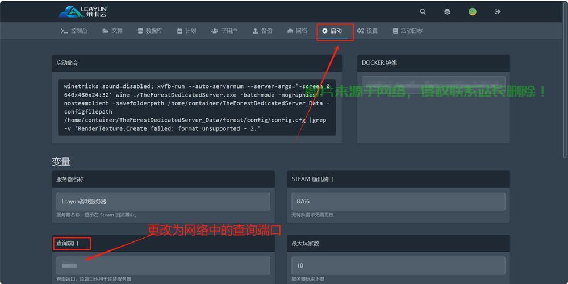Image resolution: width=568 pixels, height=284 pixels.
Task: Click the Lcayun logo
Action: pyautogui.click(x=83, y=11)
